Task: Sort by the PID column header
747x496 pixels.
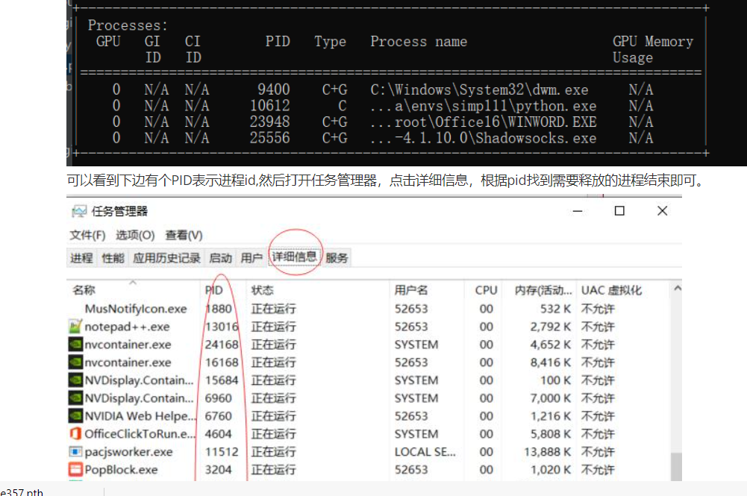Action: coord(223,290)
